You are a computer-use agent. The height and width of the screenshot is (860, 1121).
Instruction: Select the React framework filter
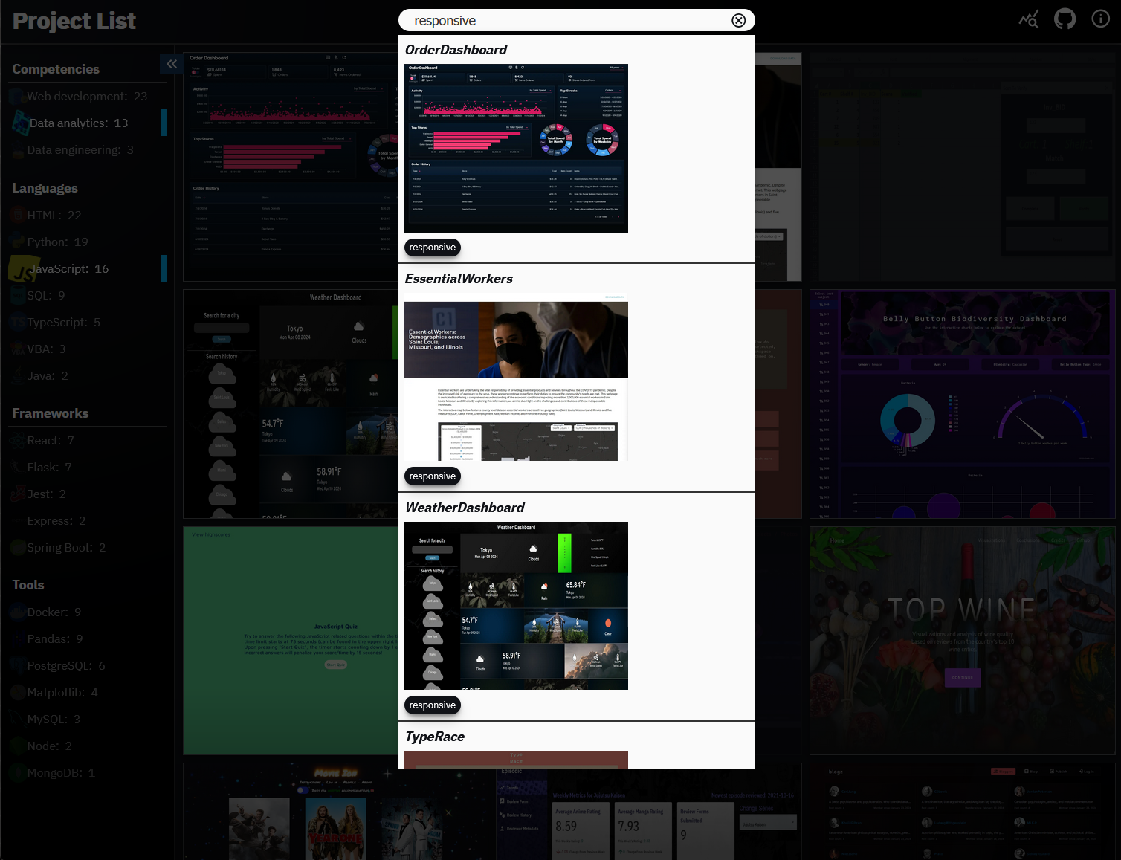88,441
